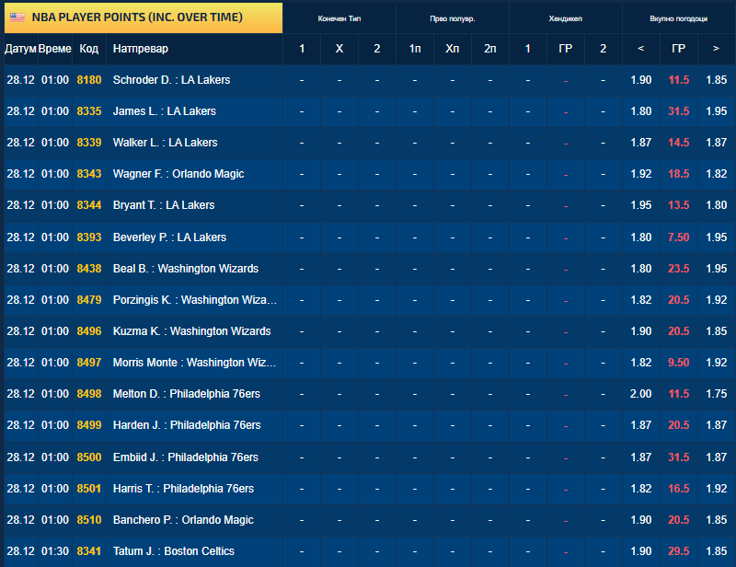736x567 pixels.
Task: Click the Датум column header
Action: [20, 49]
